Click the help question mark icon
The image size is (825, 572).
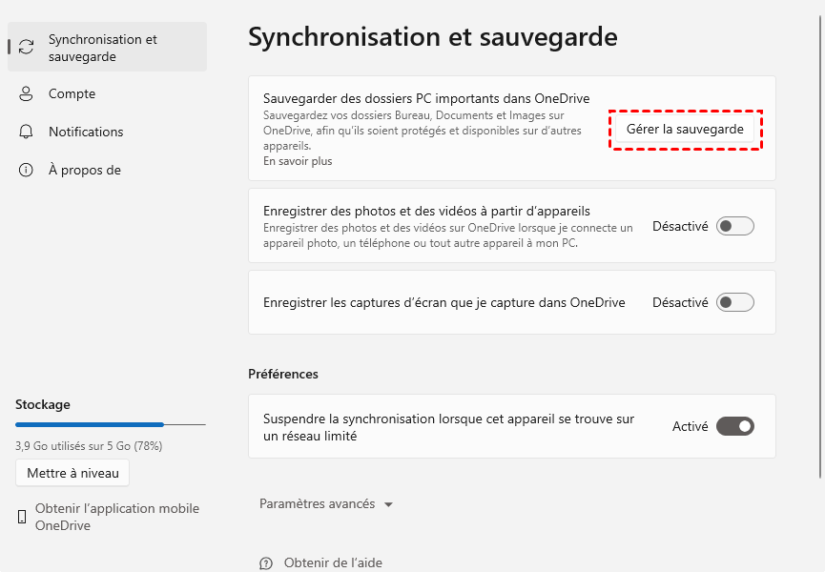(266, 563)
